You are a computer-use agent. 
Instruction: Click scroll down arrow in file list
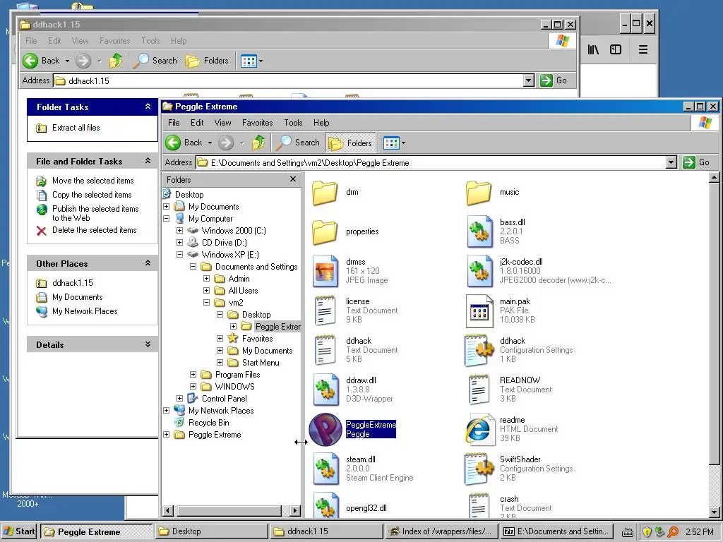pyautogui.click(x=714, y=512)
